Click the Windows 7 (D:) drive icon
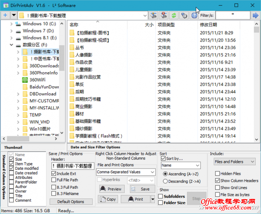 coord(18,31)
